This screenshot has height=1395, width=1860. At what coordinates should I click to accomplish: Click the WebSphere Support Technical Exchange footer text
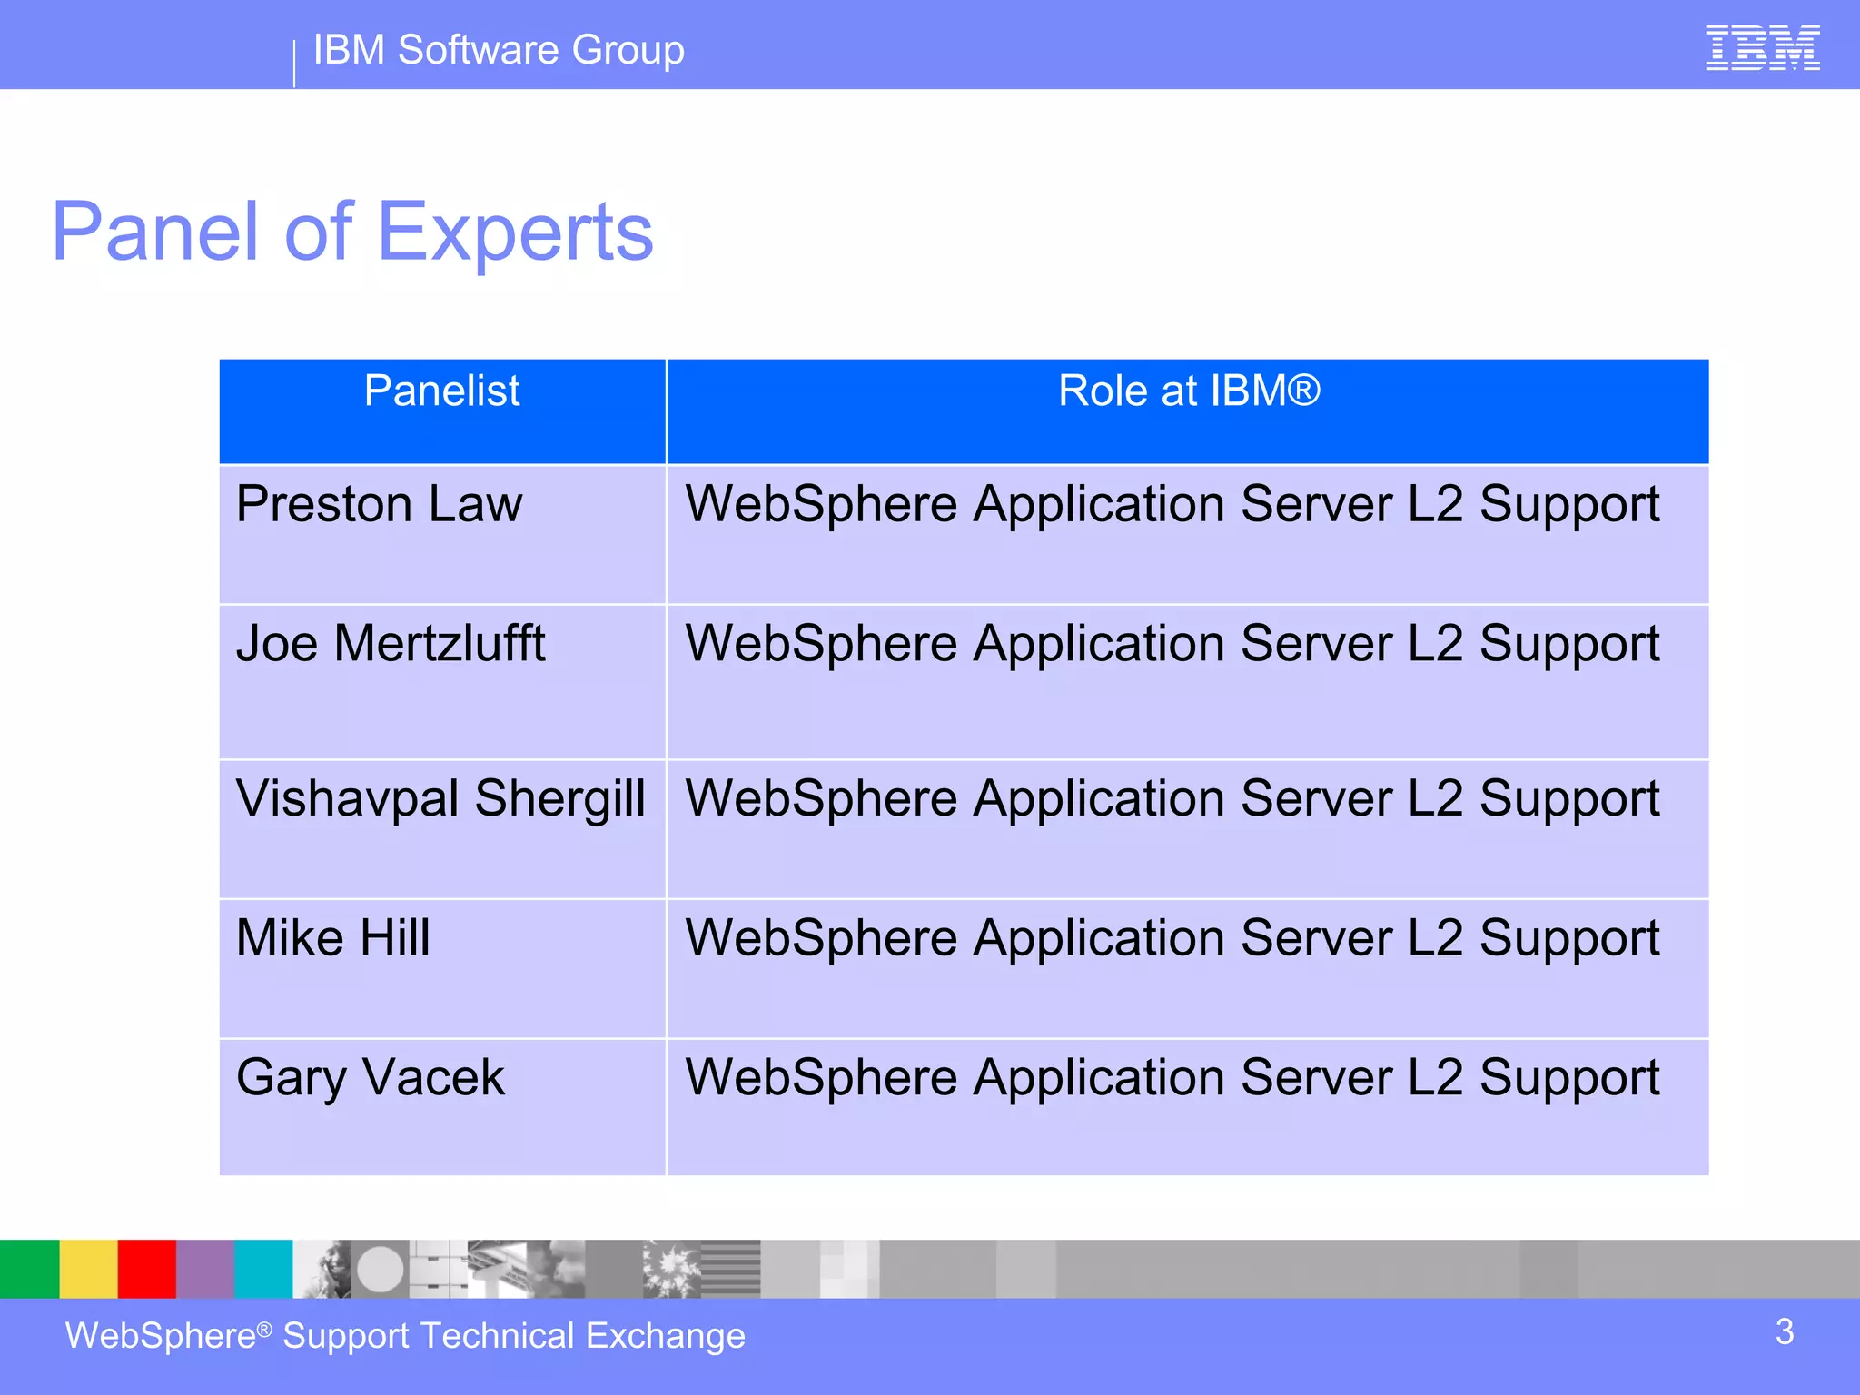click(x=405, y=1336)
